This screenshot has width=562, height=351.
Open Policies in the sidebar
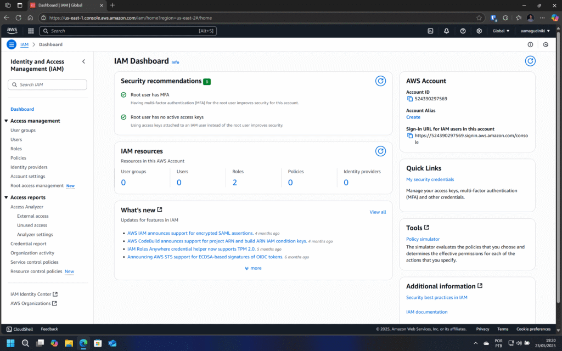point(18,158)
